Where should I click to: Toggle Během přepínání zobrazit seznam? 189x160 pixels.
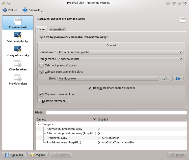tap(90, 88)
